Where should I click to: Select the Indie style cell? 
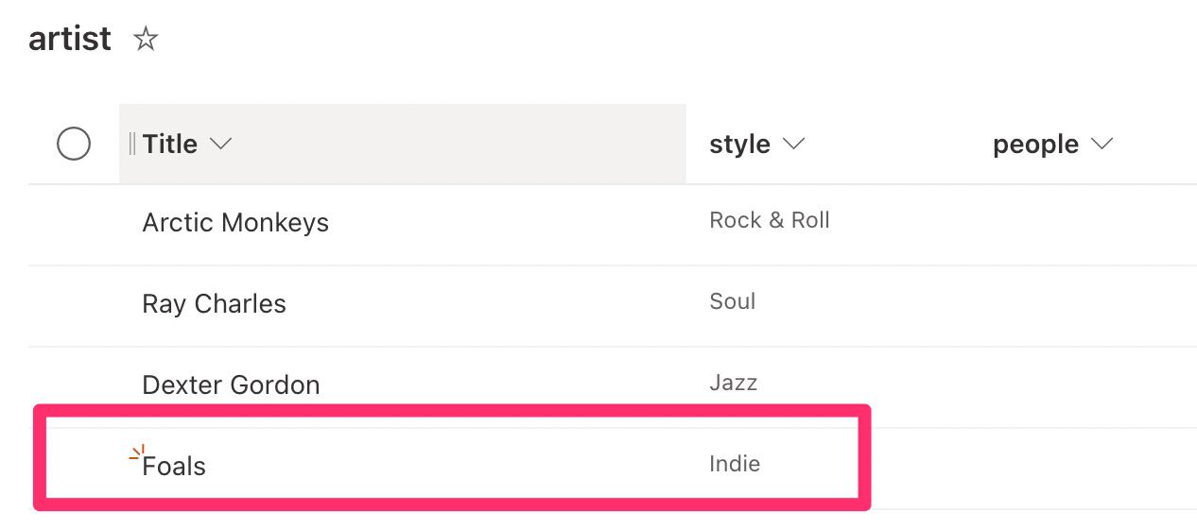click(735, 464)
